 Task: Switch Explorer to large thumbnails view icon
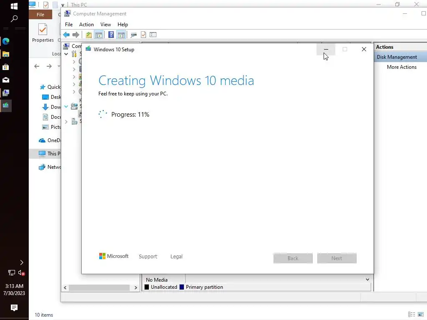pyautogui.click(x=421, y=314)
